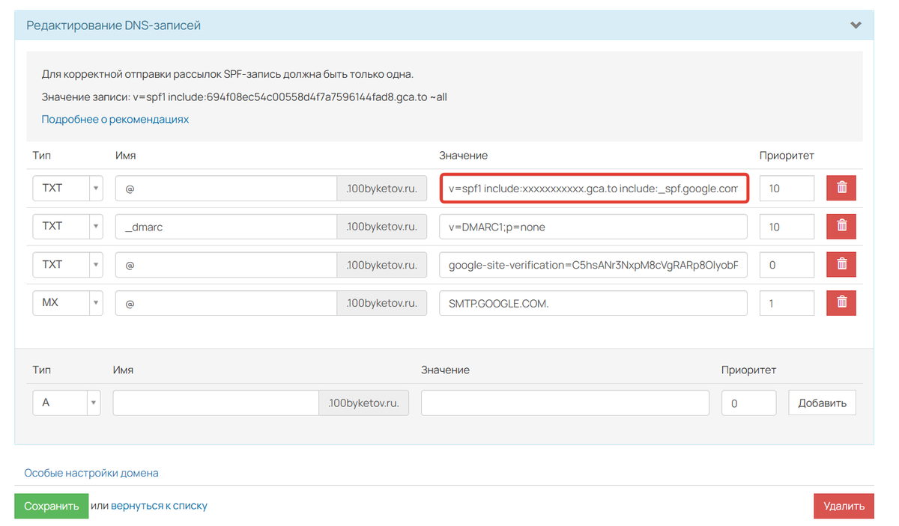
Task: Click the Добавить button to add a record
Action: 822,403
